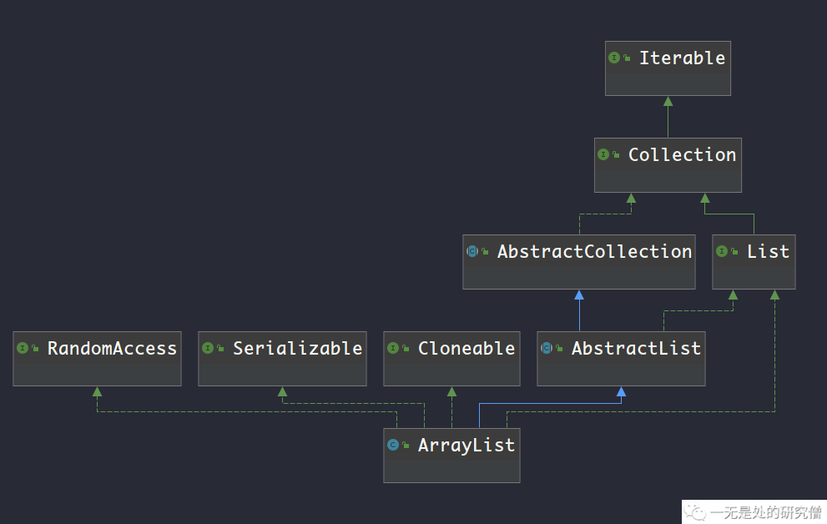Click the abstract class icon beside AbstractList
Image resolution: width=827 pixels, height=524 pixels.
point(546,348)
